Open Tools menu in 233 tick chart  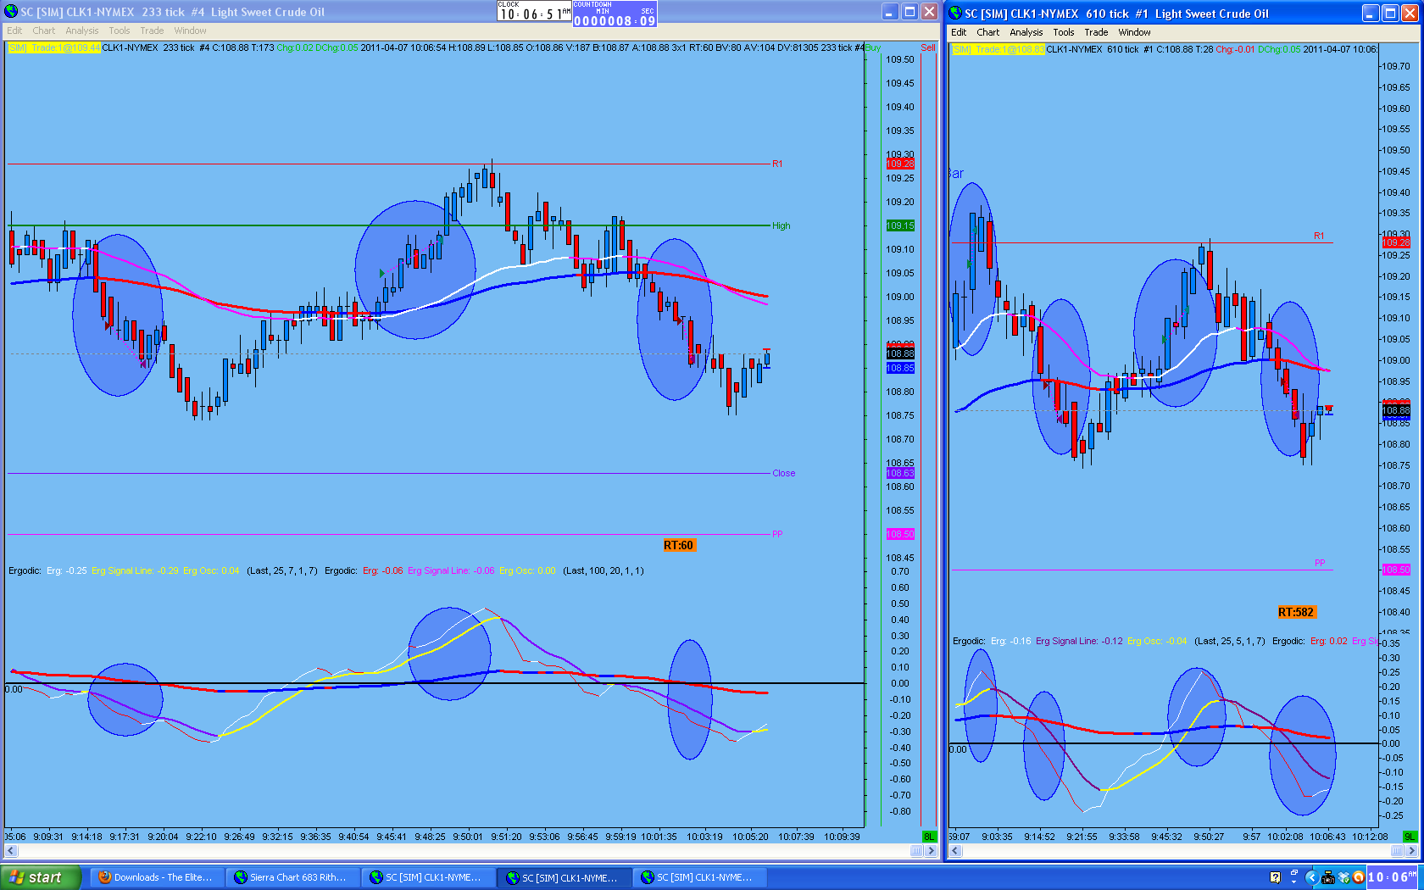pyautogui.click(x=120, y=31)
